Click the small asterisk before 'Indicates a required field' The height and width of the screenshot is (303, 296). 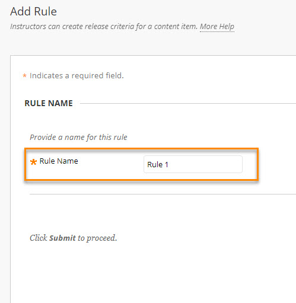(24, 75)
